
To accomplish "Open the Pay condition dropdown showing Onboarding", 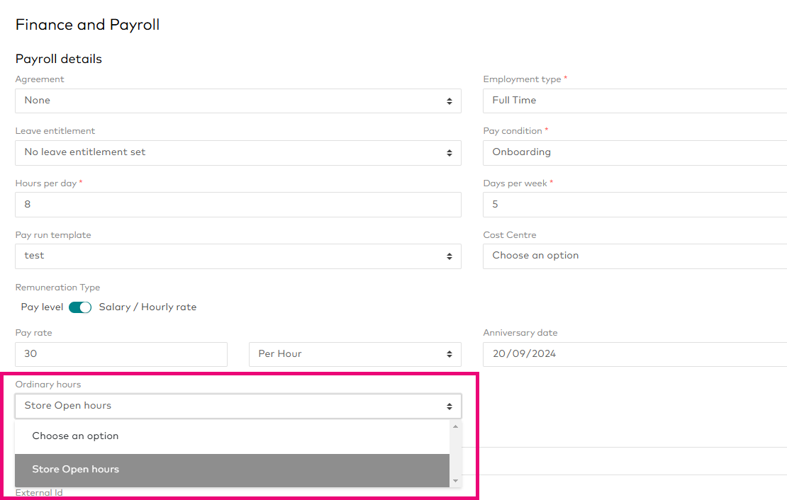I will pyautogui.click(x=634, y=152).
